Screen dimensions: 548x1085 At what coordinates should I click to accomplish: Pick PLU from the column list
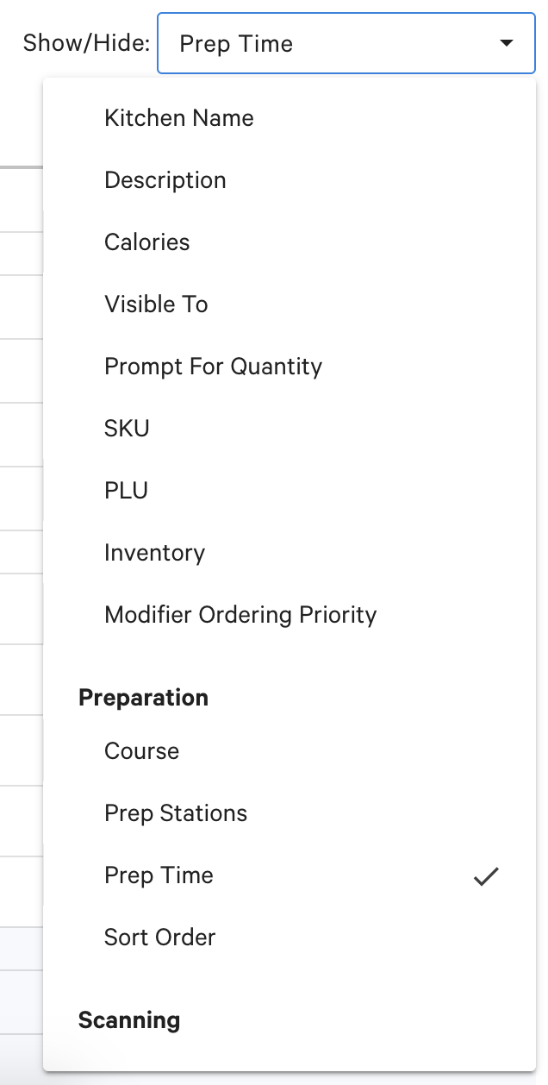pyautogui.click(x=125, y=491)
